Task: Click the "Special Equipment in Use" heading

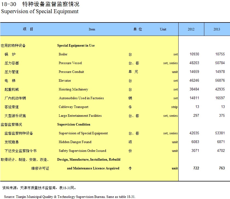Action: pos(76,46)
